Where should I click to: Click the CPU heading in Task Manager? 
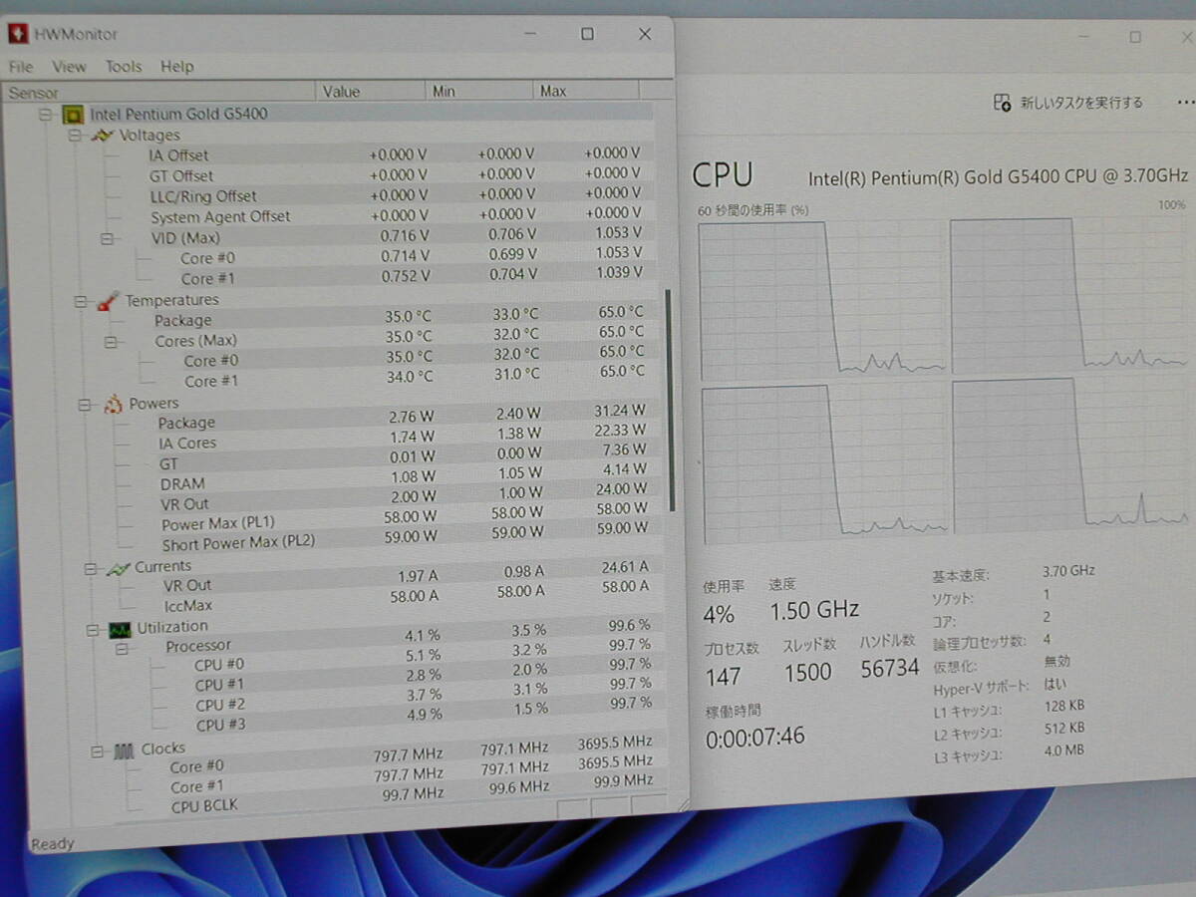723,175
